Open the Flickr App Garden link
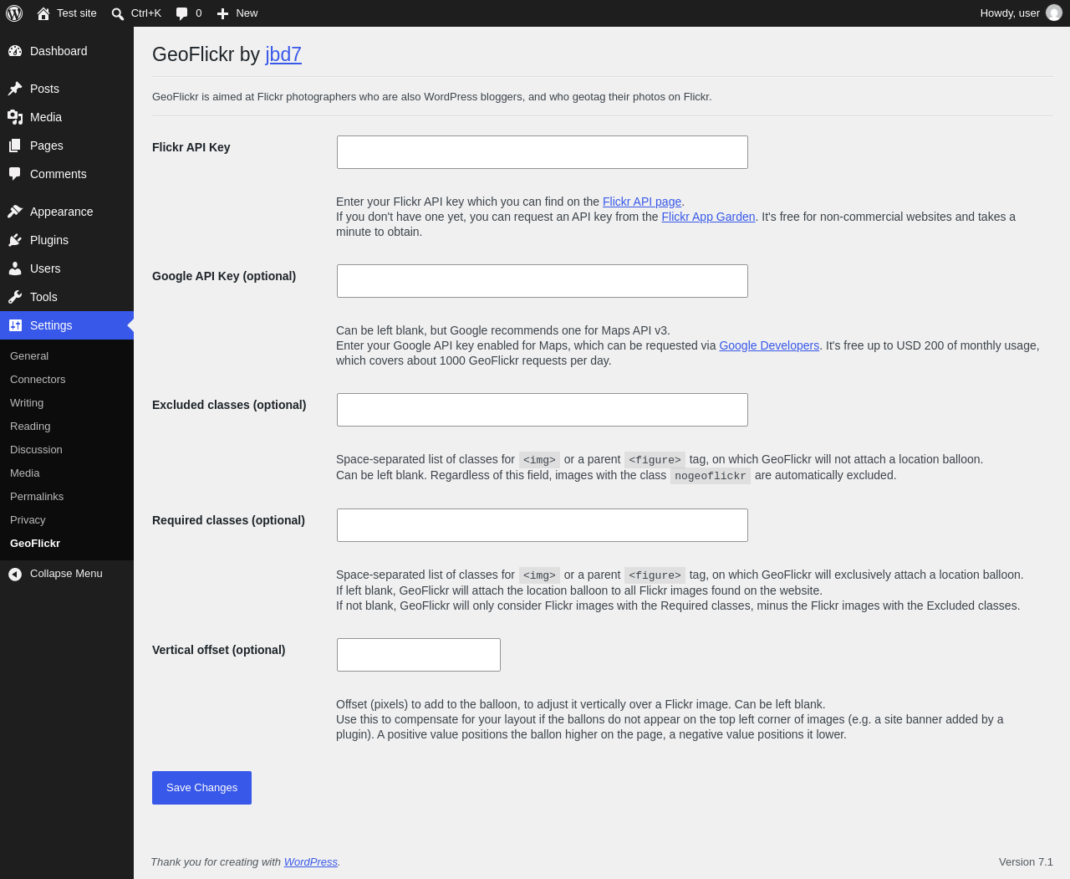The height and width of the screenshot is (879, 1070). (x=708, y=217)
